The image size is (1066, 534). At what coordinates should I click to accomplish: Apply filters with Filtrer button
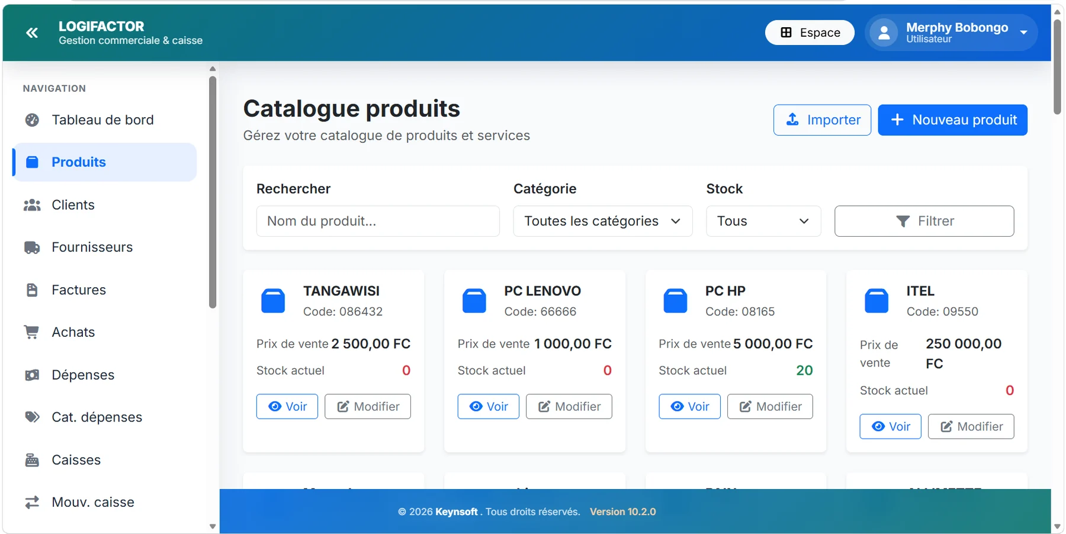924,221
